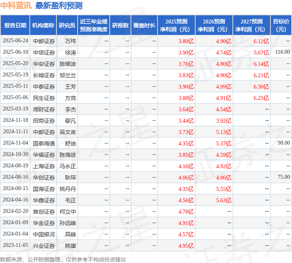This screenshot has width=292, height=263.
Task: Select 华福证券 institution cell
Action: (44, 154)
